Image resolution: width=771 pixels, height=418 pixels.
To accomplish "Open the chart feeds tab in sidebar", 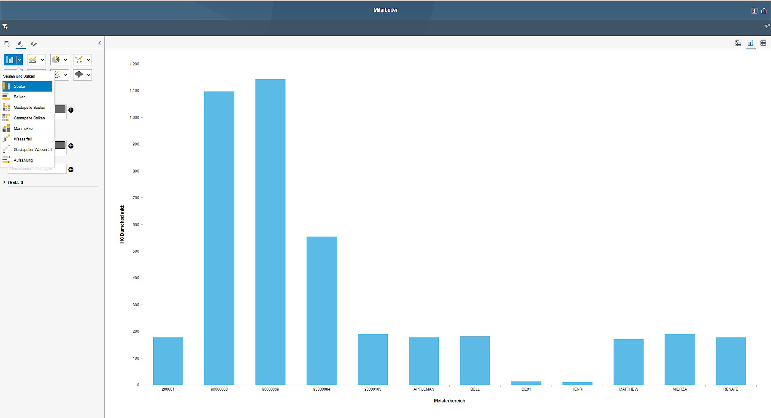I will coord(20,43).
